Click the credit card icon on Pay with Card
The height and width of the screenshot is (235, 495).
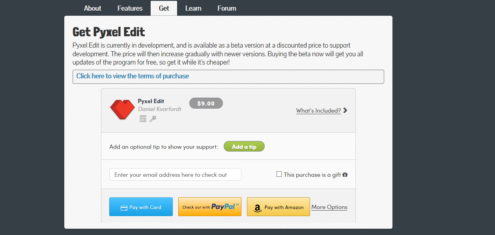(124, 208)
